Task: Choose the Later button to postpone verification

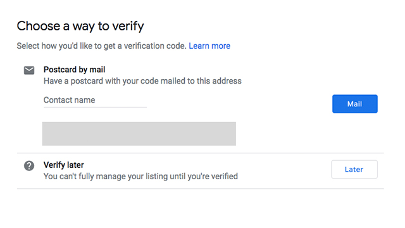Action: 354,169
